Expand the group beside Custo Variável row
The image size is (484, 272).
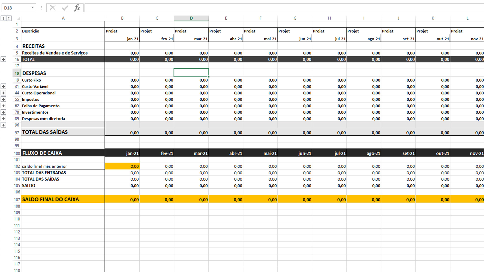click(x=3, y=87)
